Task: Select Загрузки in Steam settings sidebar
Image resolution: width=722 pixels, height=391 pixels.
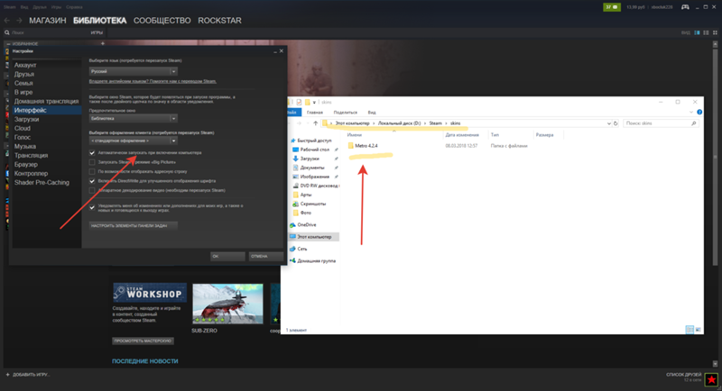Action: 27,120
